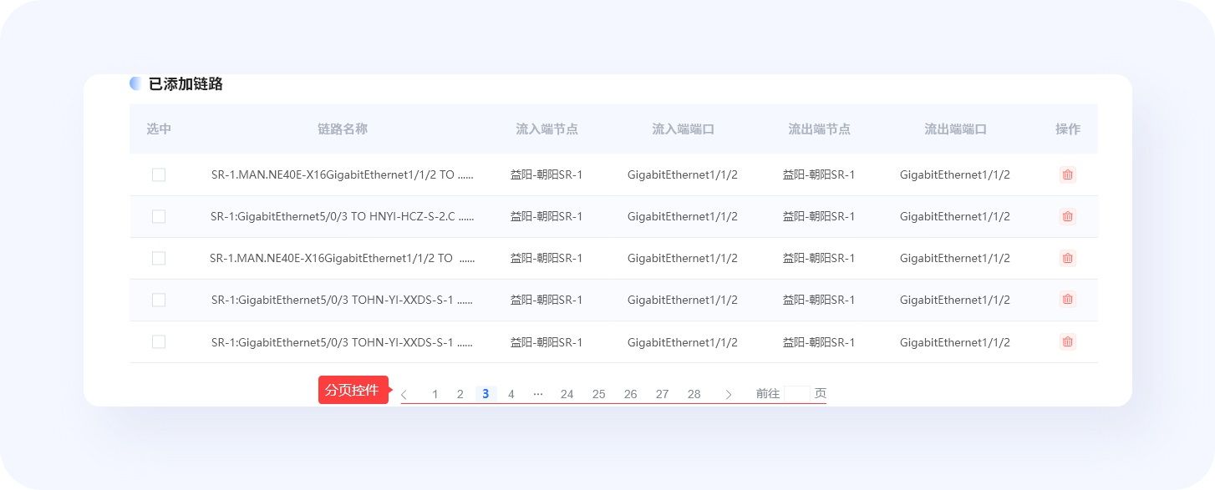Click the fourth row's link name cell

(x=343, y=300)
